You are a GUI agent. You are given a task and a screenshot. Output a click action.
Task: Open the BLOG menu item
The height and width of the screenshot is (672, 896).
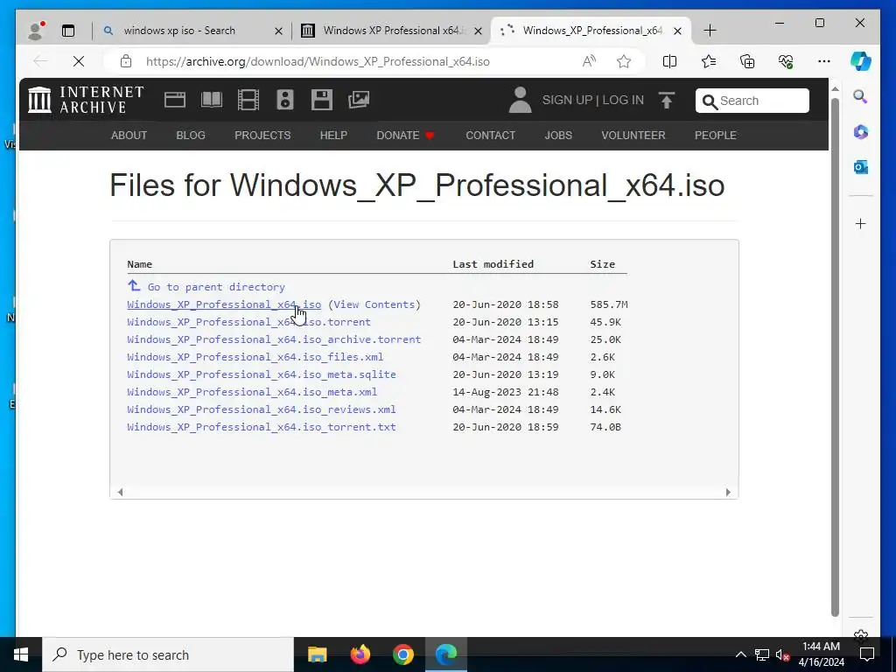[x=190, y=136]
